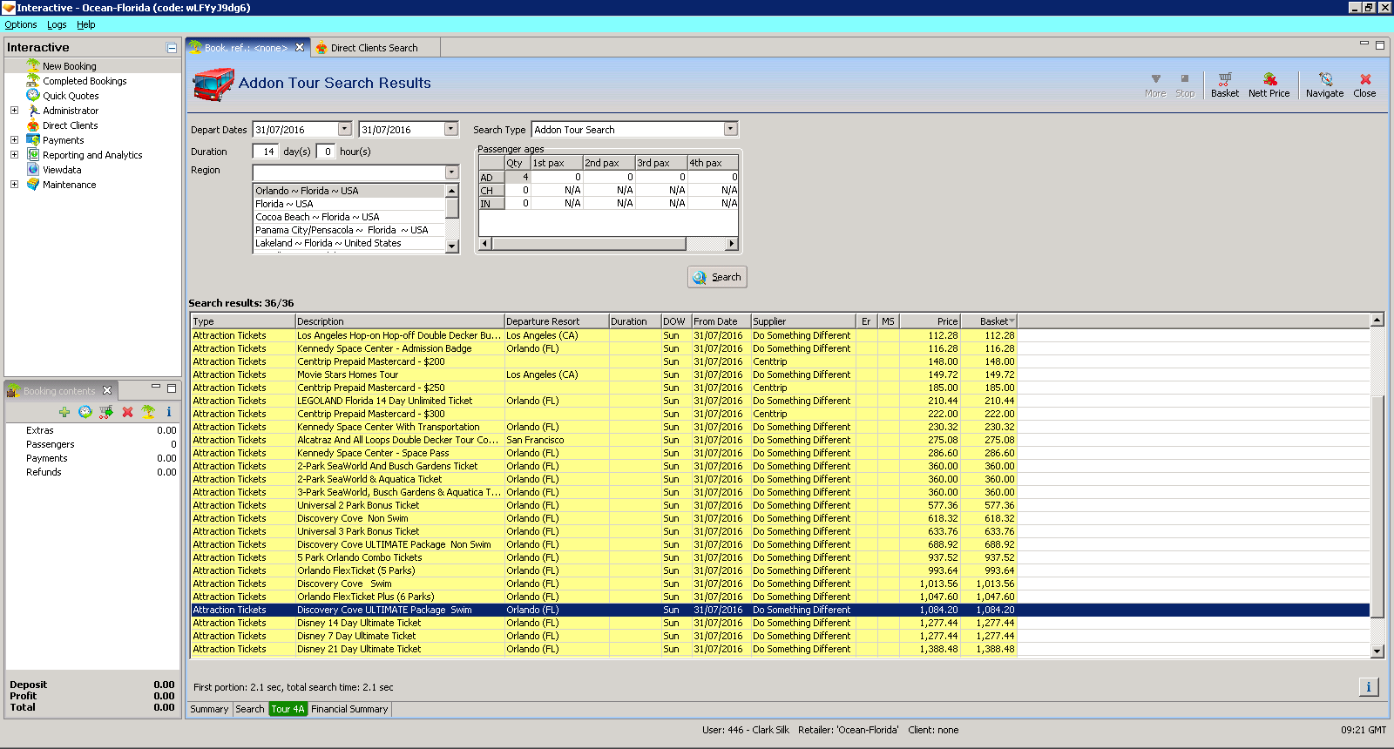Click the clock icon in Booking contents toolbar
Viewport: 1394px width, 749px height.
[85, 412]
